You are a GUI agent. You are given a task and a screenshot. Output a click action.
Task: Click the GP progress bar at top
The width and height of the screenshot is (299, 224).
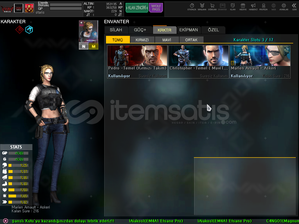point(66,8)
